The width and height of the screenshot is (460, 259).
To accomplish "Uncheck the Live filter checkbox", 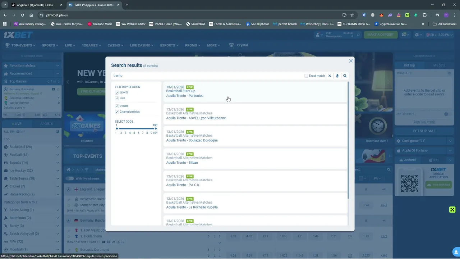I will point(117,98).
